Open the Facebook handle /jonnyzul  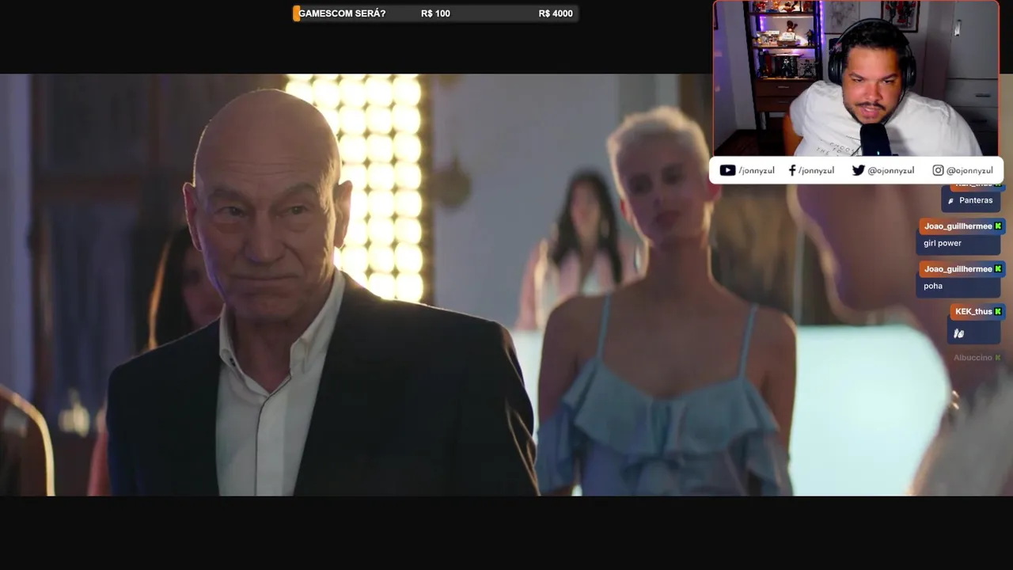coord(816,170)
